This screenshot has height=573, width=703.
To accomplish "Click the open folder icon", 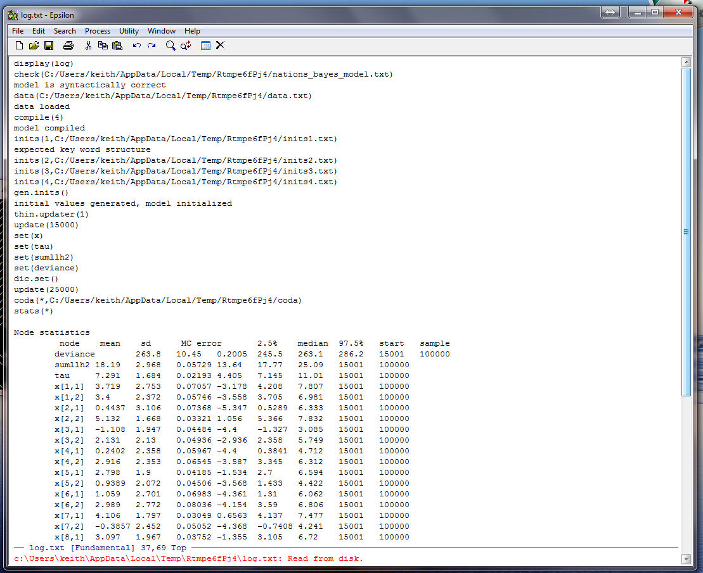I will pyautogui.click(x=34, y=46).
